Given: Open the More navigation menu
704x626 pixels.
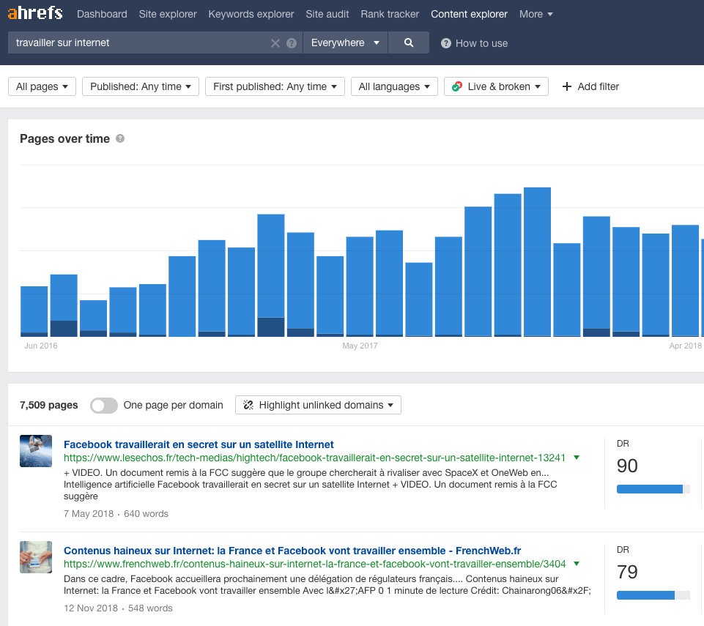Looking at the screenshot, I should pos(536,15).
